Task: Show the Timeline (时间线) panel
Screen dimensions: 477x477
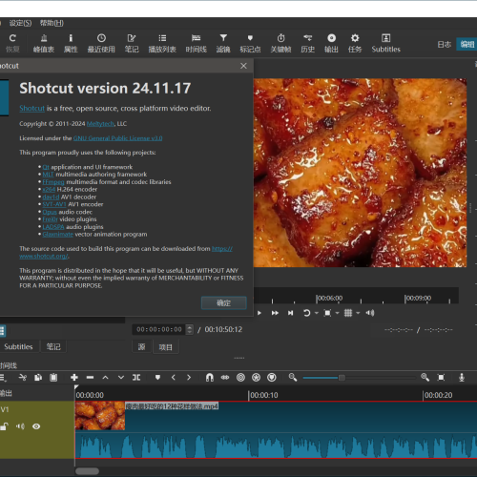Action: pyautogui.click(x=196, y=43)
